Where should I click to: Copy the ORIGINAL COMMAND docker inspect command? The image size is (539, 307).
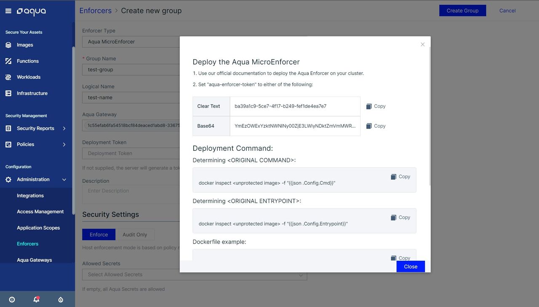click(400, 177)
